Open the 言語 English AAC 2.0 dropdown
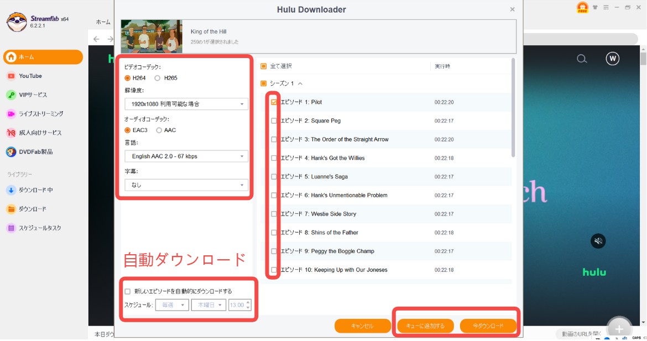Image resolution: width=647 pixels, height=341 pixels. 186,156
